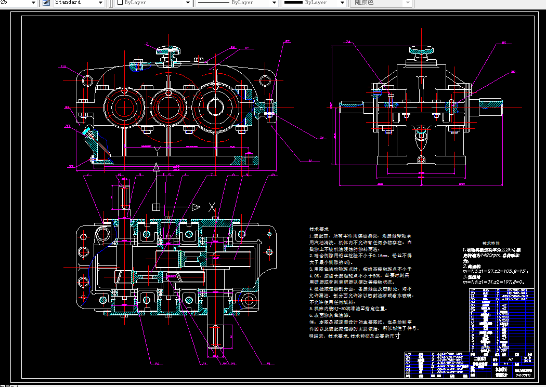Viewport: 546px width, 387px height.
Task: Expand the linetype ByLayer dropdown
Action: (274, 3)
